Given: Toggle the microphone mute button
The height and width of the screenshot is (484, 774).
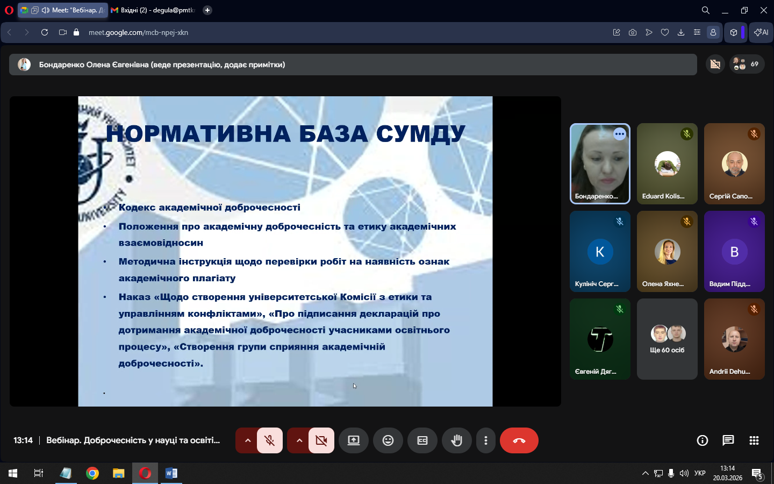Looking at the screenshot, I should (270, 440).
